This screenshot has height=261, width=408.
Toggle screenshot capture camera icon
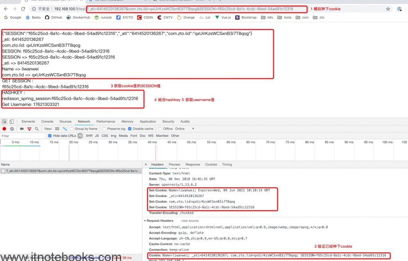coord(22,129)
